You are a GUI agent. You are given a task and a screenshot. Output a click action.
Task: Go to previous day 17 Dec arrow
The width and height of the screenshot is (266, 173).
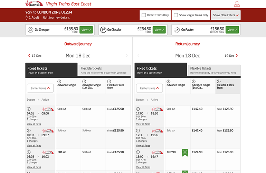[x=29, y=55]
